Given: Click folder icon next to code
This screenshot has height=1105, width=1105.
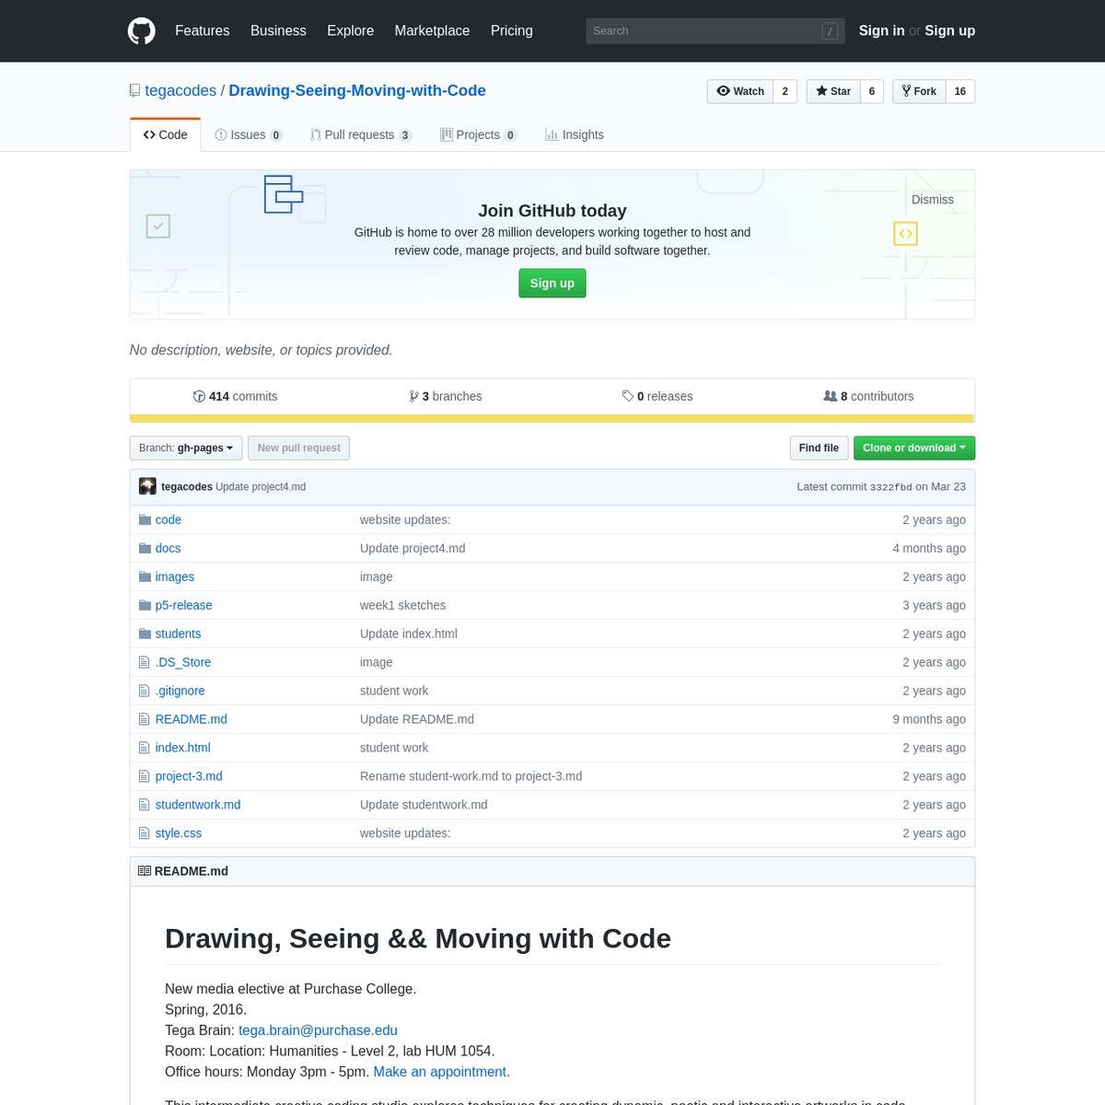Looking at the screenshot, I should [x=145, y=519].
